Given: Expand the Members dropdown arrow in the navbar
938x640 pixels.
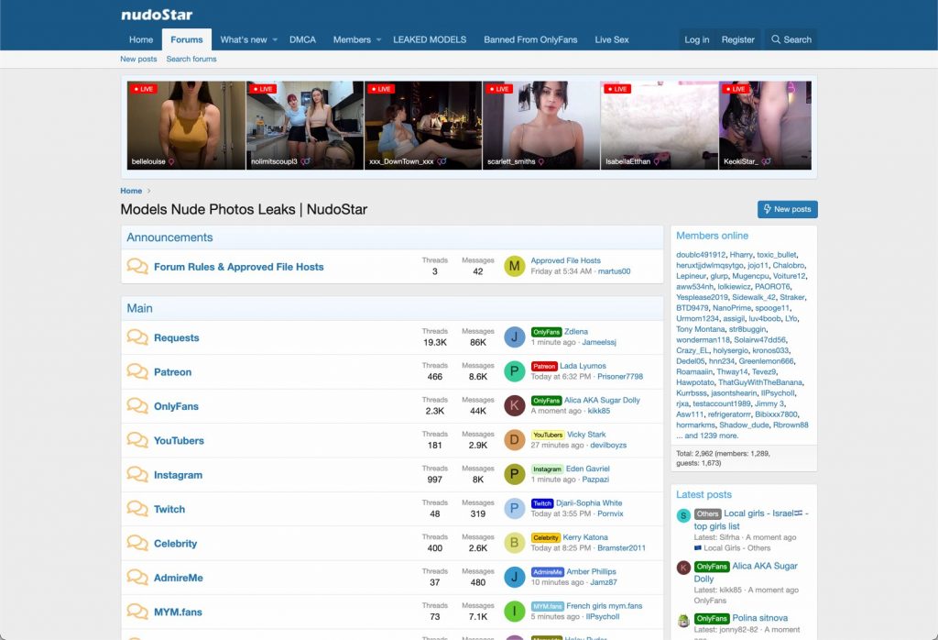Looking at the screenshot, I should (378, 39).
